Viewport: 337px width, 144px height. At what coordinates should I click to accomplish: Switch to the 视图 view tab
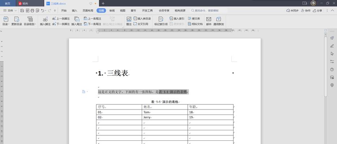tap(123, 10)
